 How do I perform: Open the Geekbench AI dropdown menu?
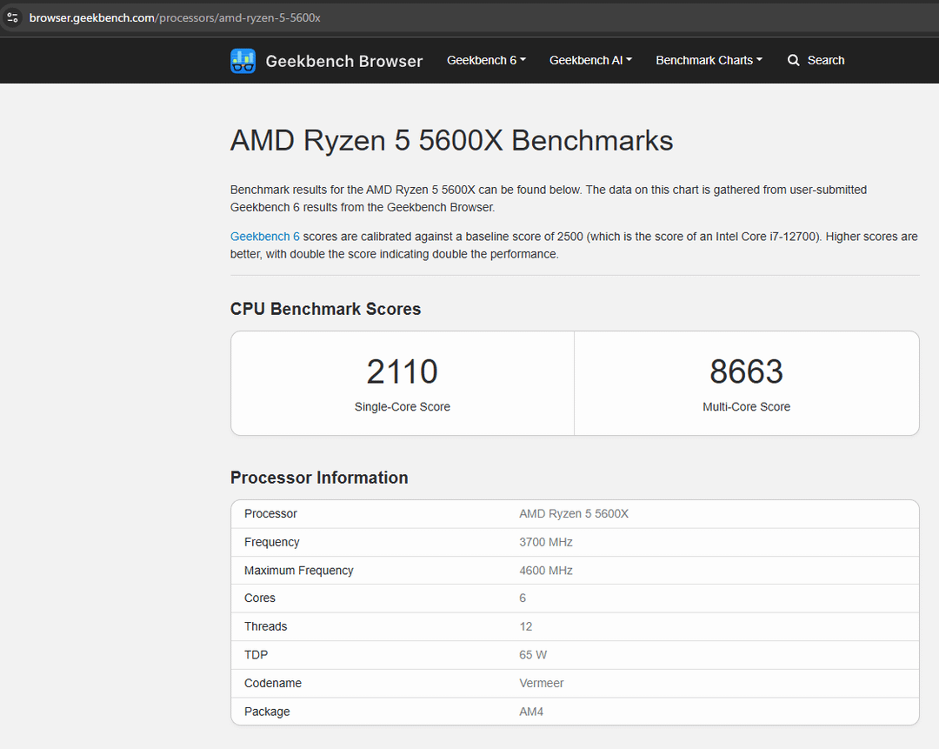tap(590, 60)
